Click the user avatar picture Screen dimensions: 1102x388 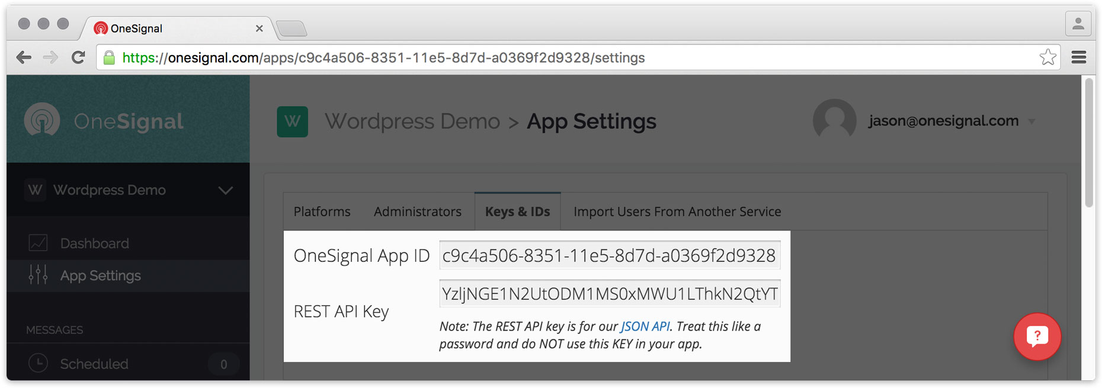pyautogui.click(x=834, y=121)
